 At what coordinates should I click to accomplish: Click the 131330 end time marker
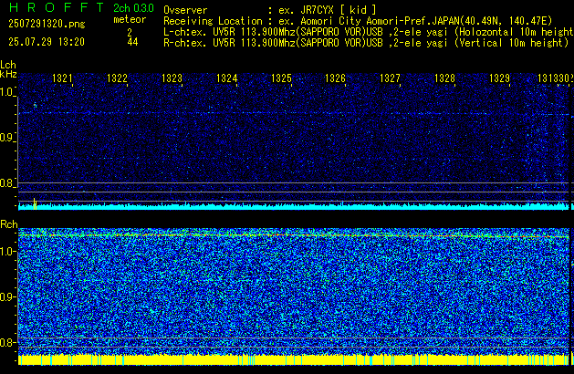point(553,78)
